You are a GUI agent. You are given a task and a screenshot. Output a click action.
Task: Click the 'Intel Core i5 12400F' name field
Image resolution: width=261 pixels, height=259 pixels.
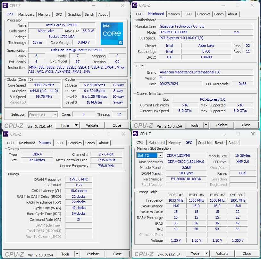pos(62,25)
